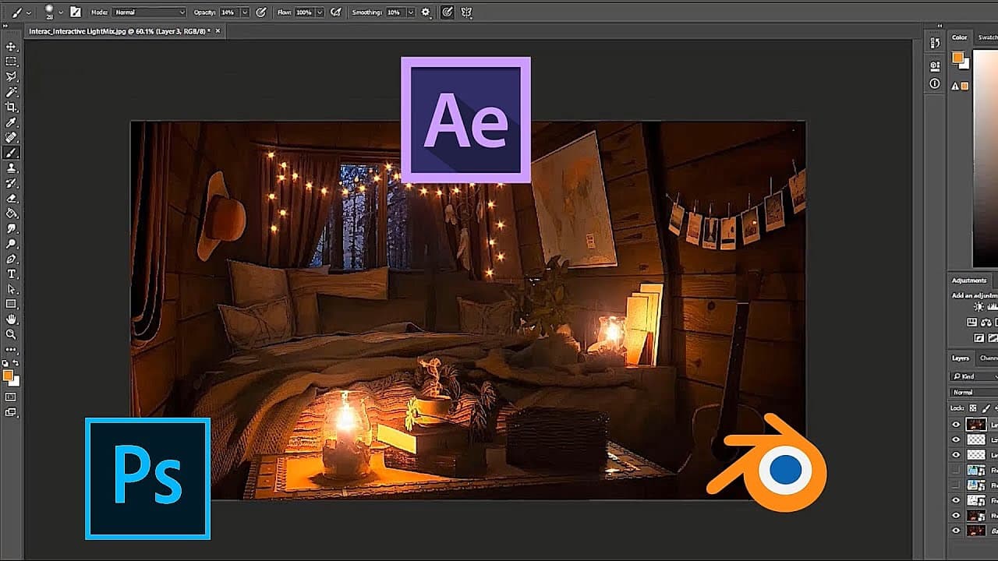Select the History Brush tool
Screen dimensions: 998x561
[12, 183]
